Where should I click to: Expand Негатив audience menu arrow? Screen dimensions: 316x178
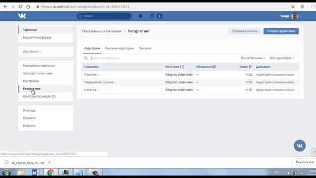click(x=98, y=90)
